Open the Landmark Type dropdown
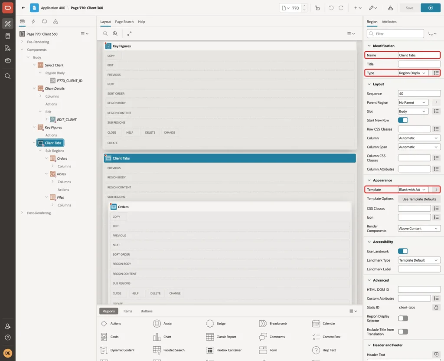 (x=419, y=260)
